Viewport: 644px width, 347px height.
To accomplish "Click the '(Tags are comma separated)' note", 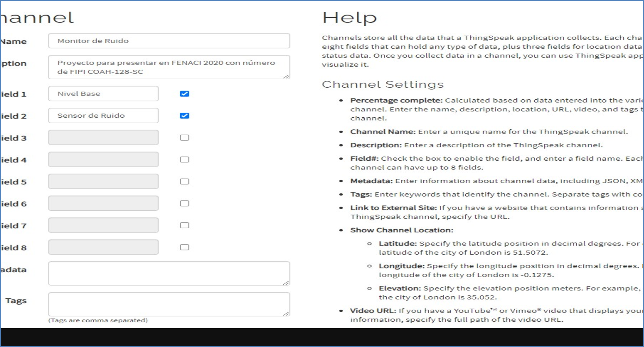I will tap(98, 321).
